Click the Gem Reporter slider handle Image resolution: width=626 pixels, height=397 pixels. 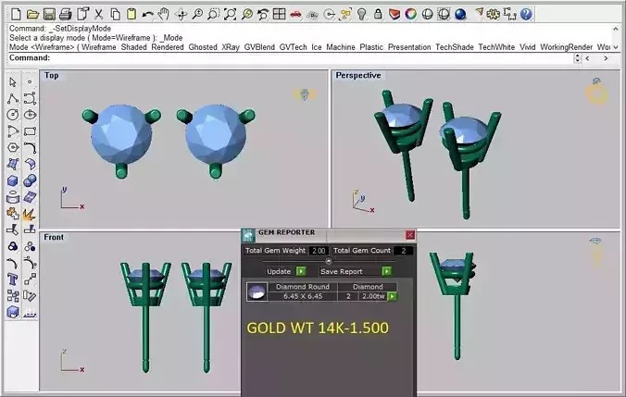pyautogui.click(x=329, y=261)
